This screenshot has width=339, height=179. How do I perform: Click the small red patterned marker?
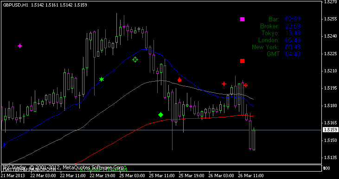coord(245,85)
